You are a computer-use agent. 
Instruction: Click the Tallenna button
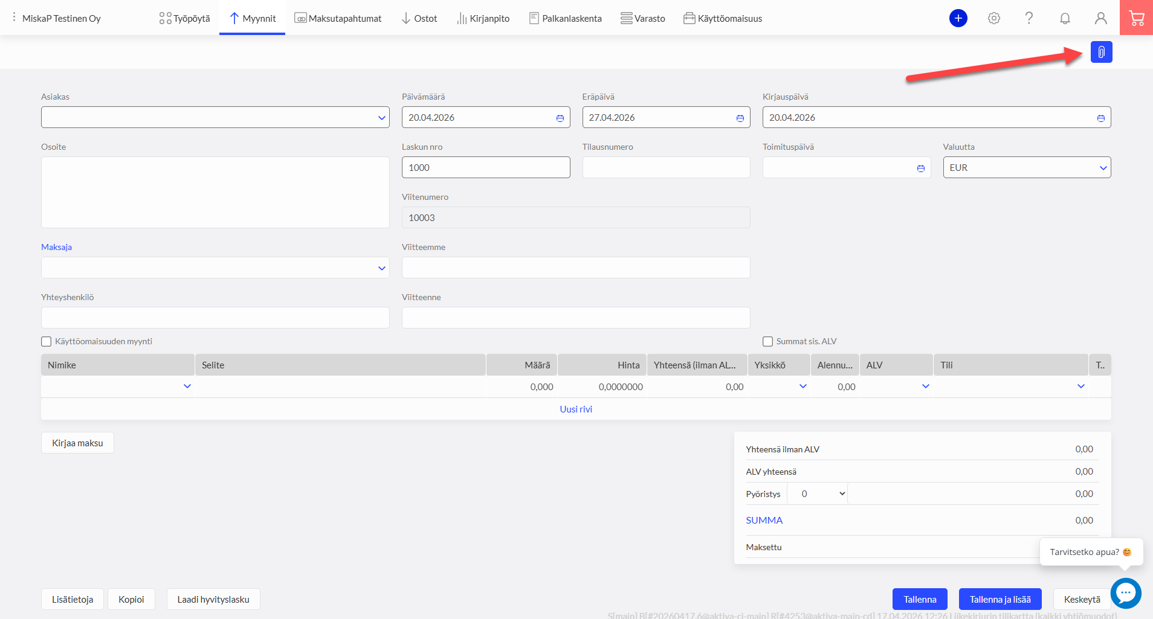[920, 599]
